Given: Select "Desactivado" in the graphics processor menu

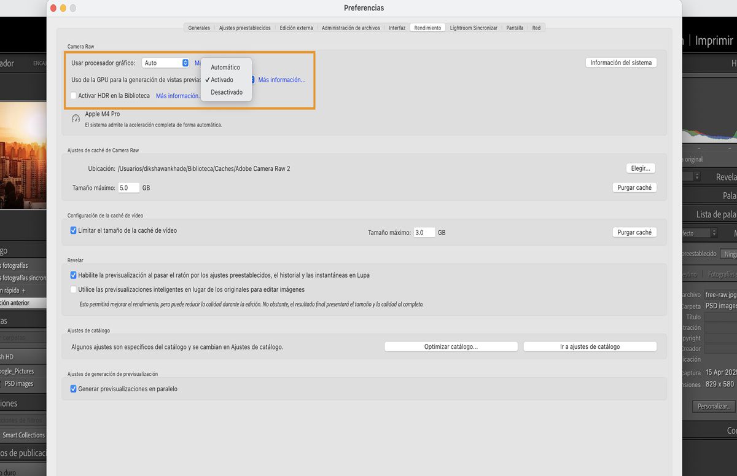Looking at the screenshot, I should 227,92.
